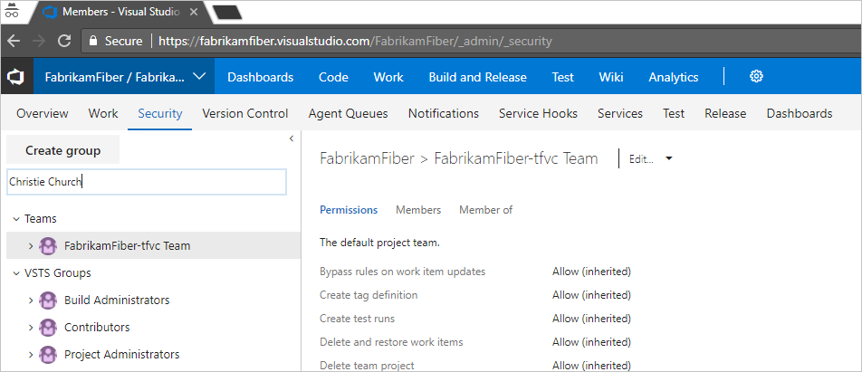
Task: Click the Edit... button
Action: [641, 158]
